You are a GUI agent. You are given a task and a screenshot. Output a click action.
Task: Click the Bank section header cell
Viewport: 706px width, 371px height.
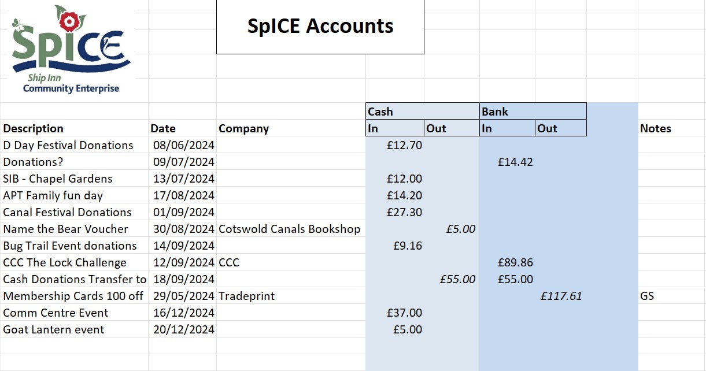pos(532,112)
